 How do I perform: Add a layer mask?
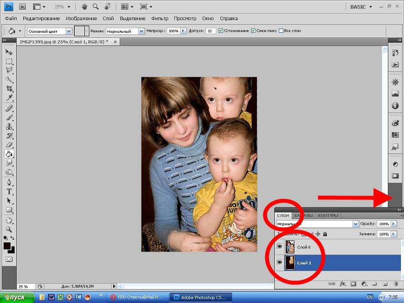click(x=353, y=284)
